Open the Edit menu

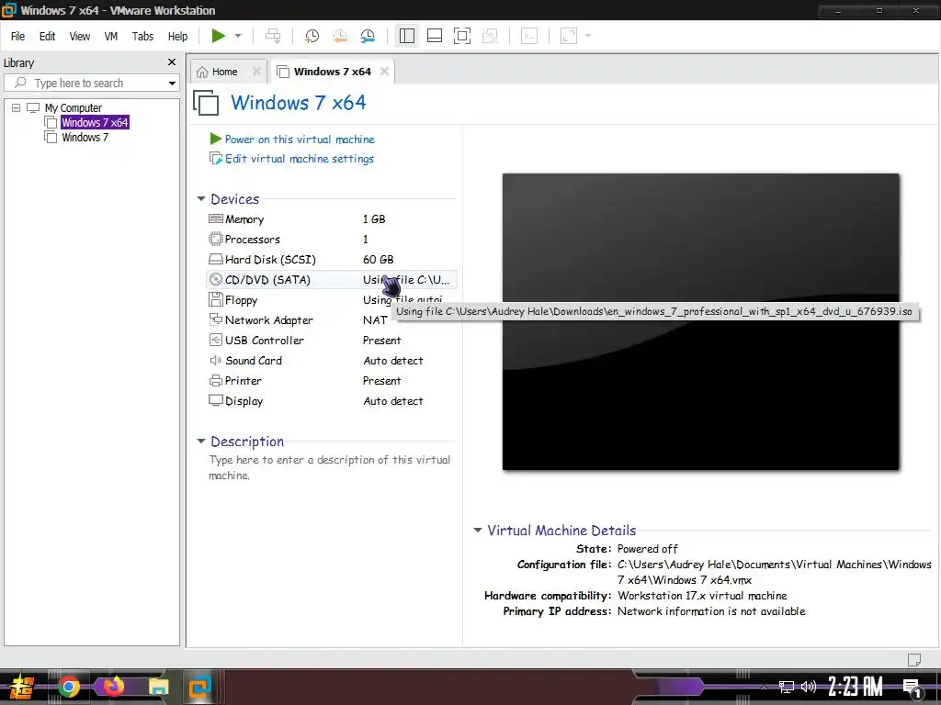click(48, 37)
